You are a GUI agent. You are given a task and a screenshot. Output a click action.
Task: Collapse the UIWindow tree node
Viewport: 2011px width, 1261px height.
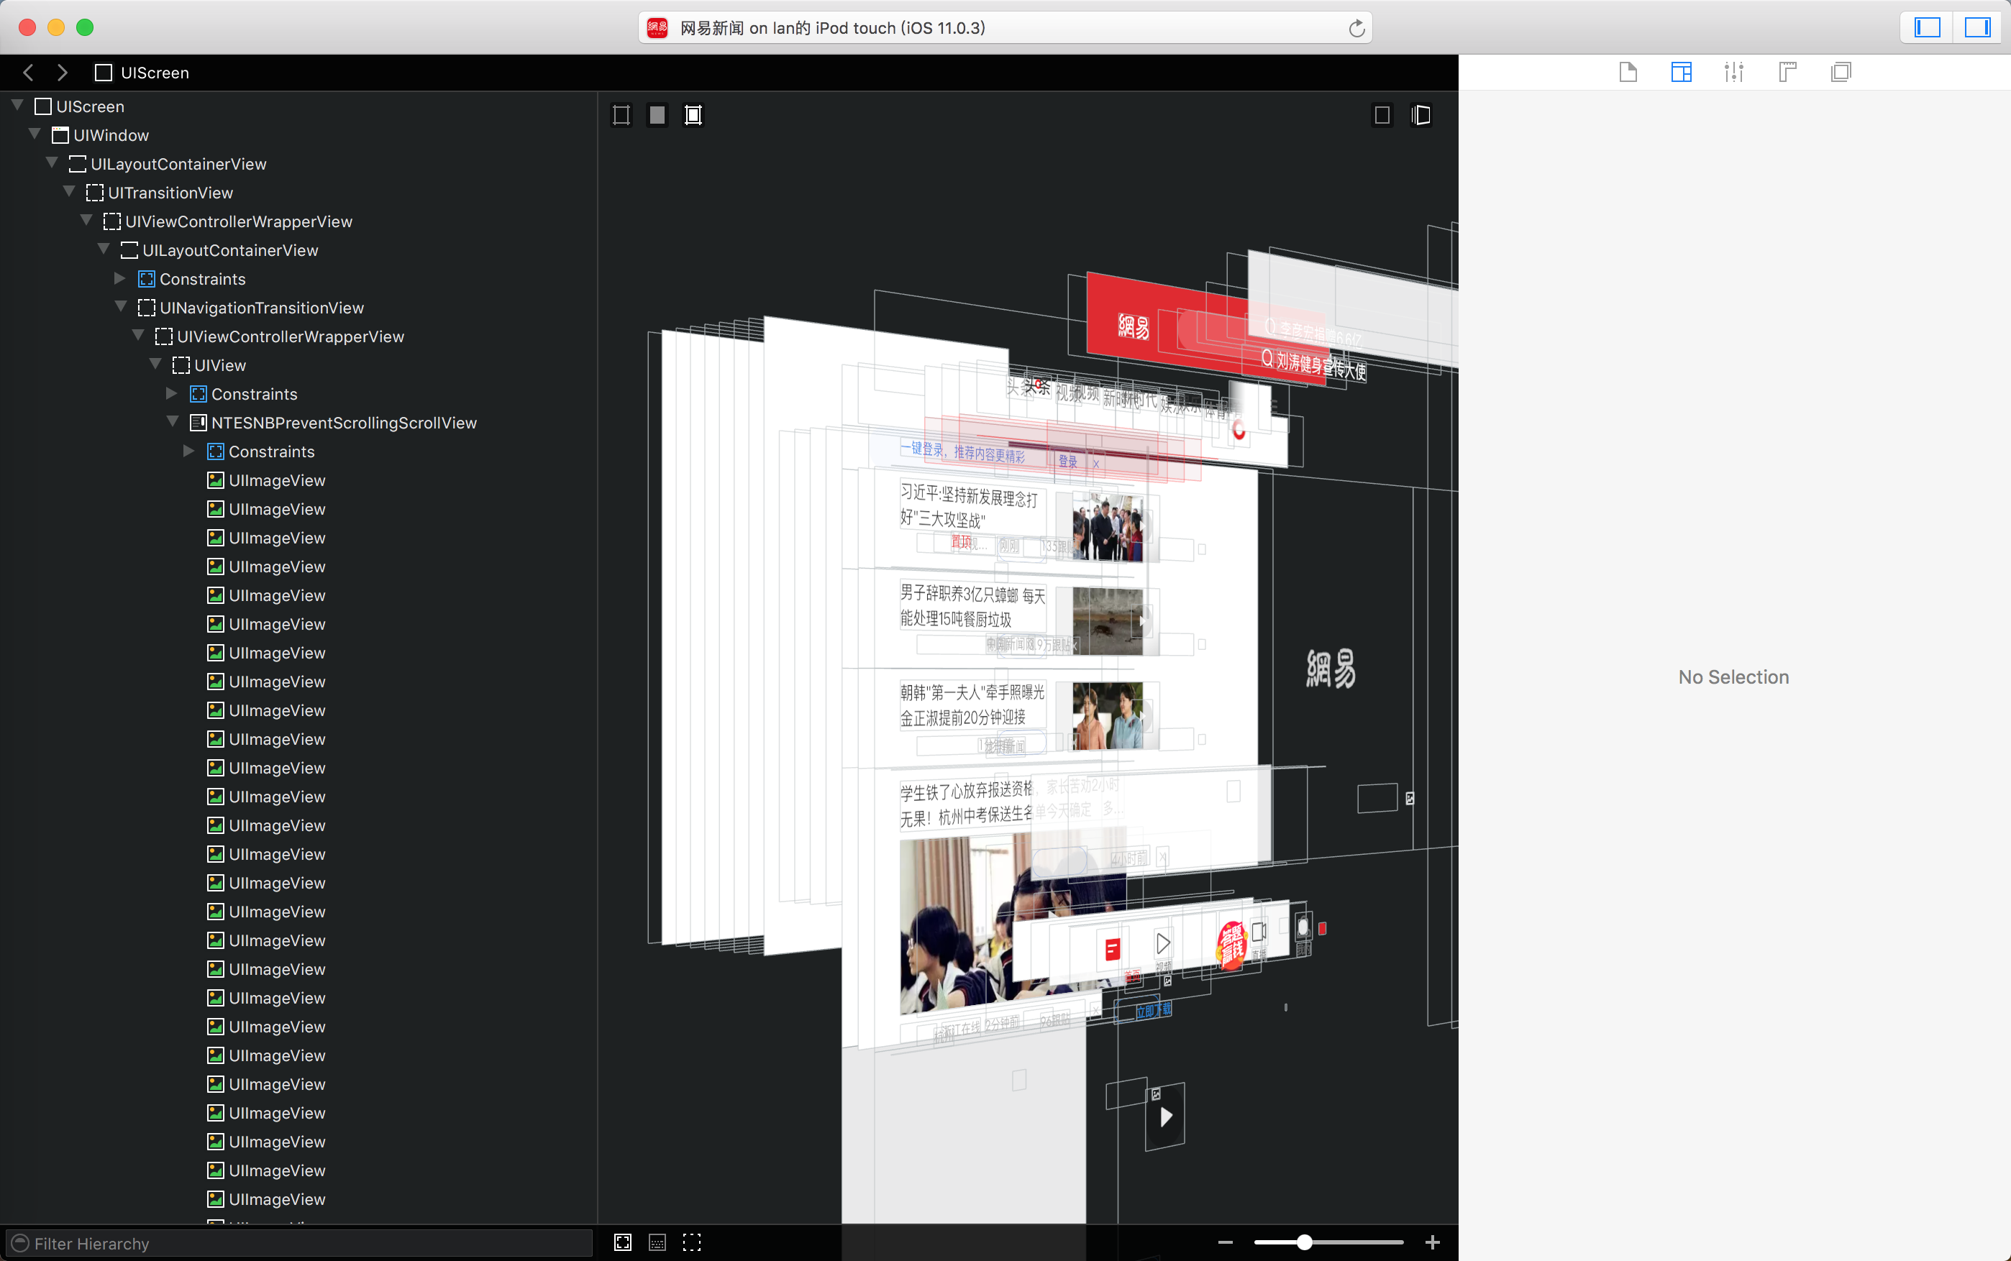(35, 134)
